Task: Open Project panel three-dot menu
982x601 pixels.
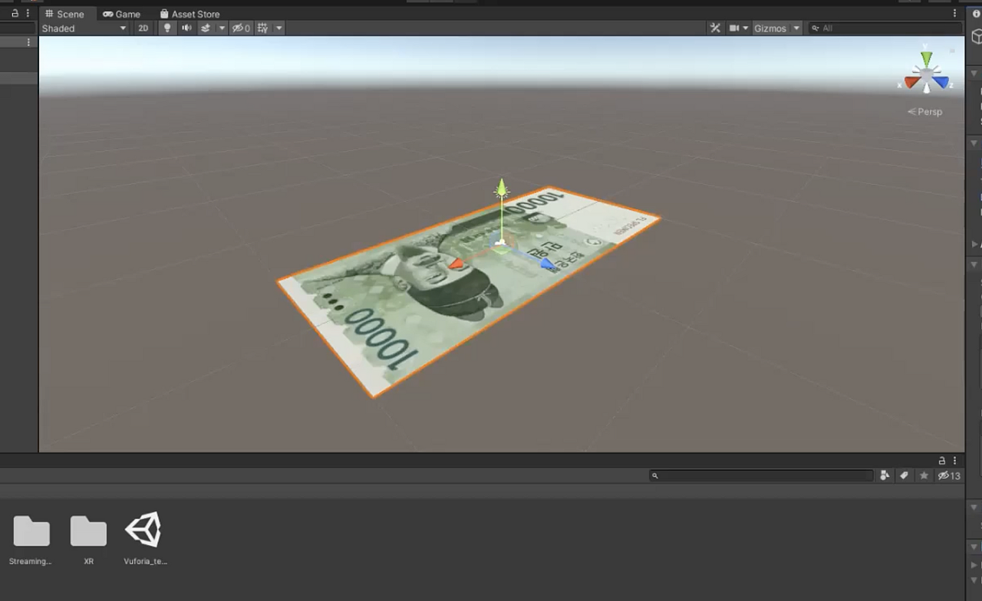Action: [955, 461]
